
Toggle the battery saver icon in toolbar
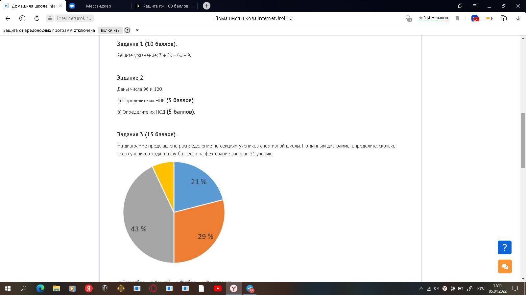point(489,18)
